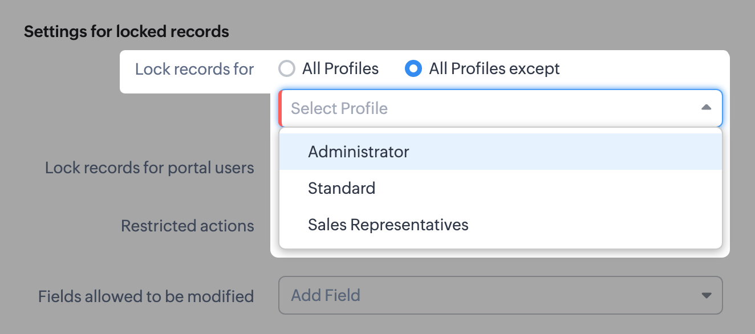This screenshot has width=755, height=334.
Task: Click the Select Profile input field
Action: click(456, 108)
